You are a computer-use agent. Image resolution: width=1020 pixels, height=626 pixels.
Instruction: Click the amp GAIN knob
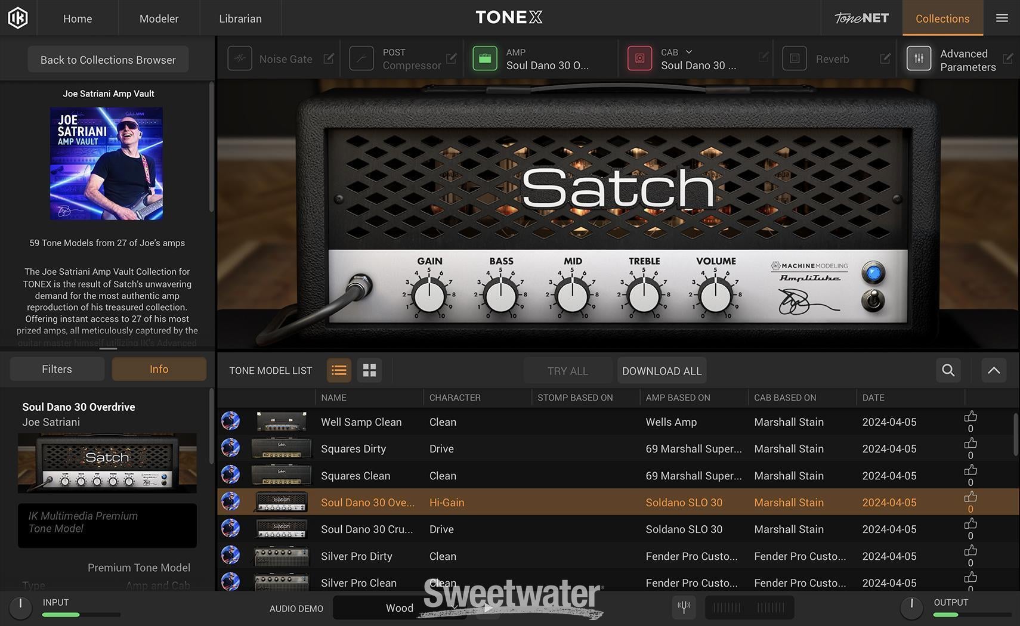click(x=429, y=296)
